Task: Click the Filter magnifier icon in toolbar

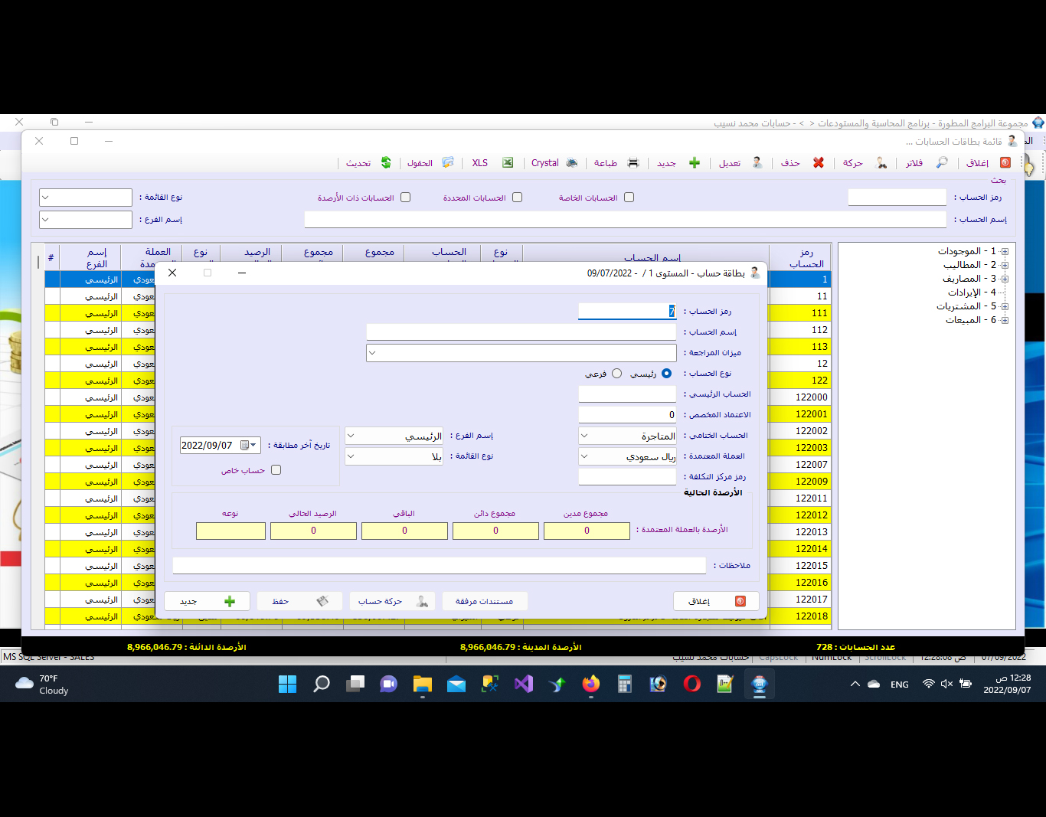Action: coord(942,163)
